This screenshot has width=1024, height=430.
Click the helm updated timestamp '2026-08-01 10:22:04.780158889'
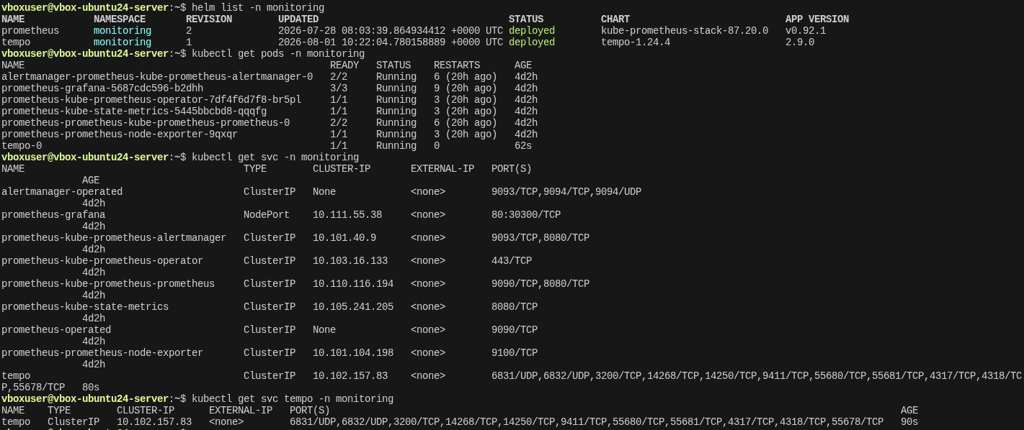pos(362,42)
